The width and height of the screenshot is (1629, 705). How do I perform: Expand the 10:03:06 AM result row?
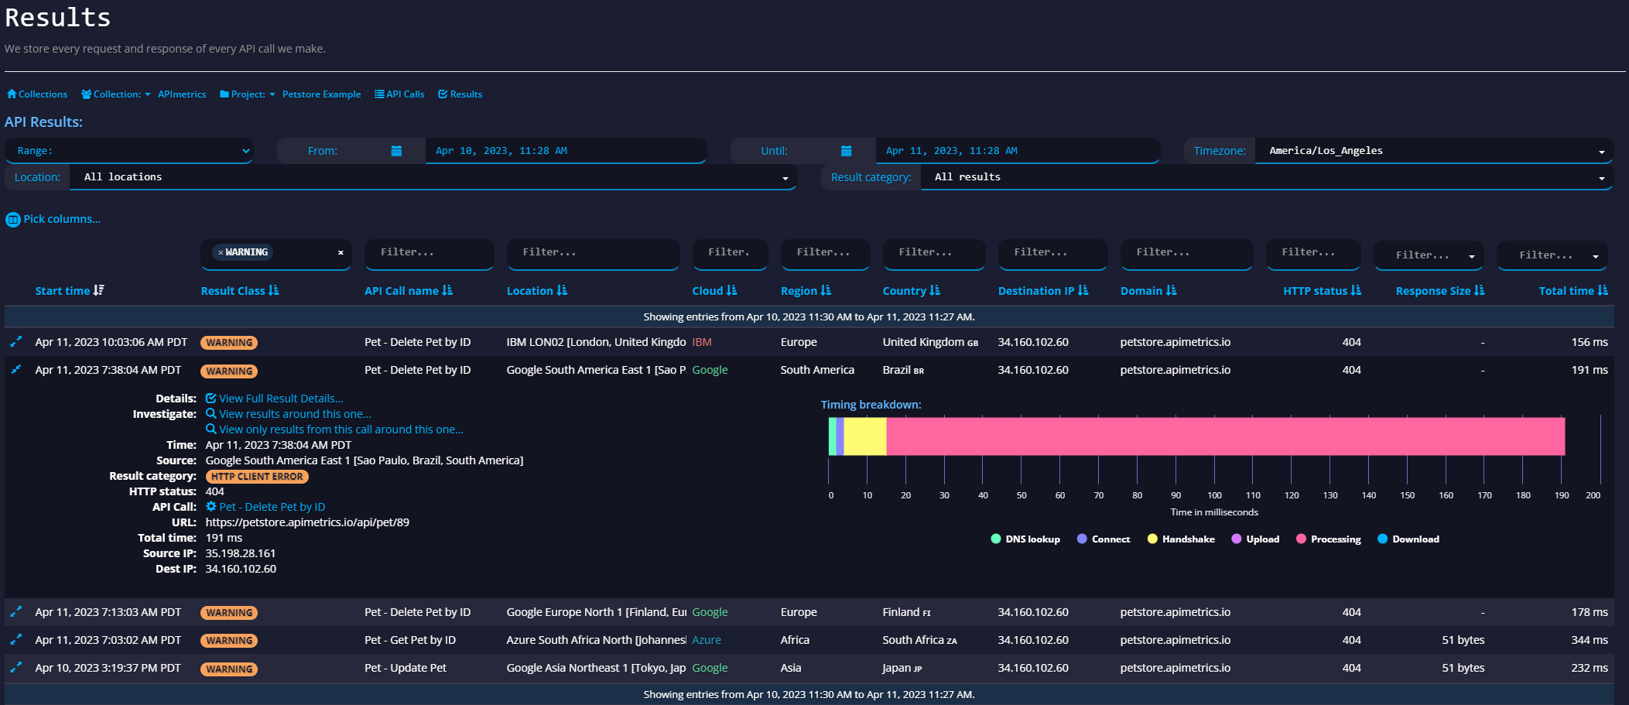click(15, 341)
